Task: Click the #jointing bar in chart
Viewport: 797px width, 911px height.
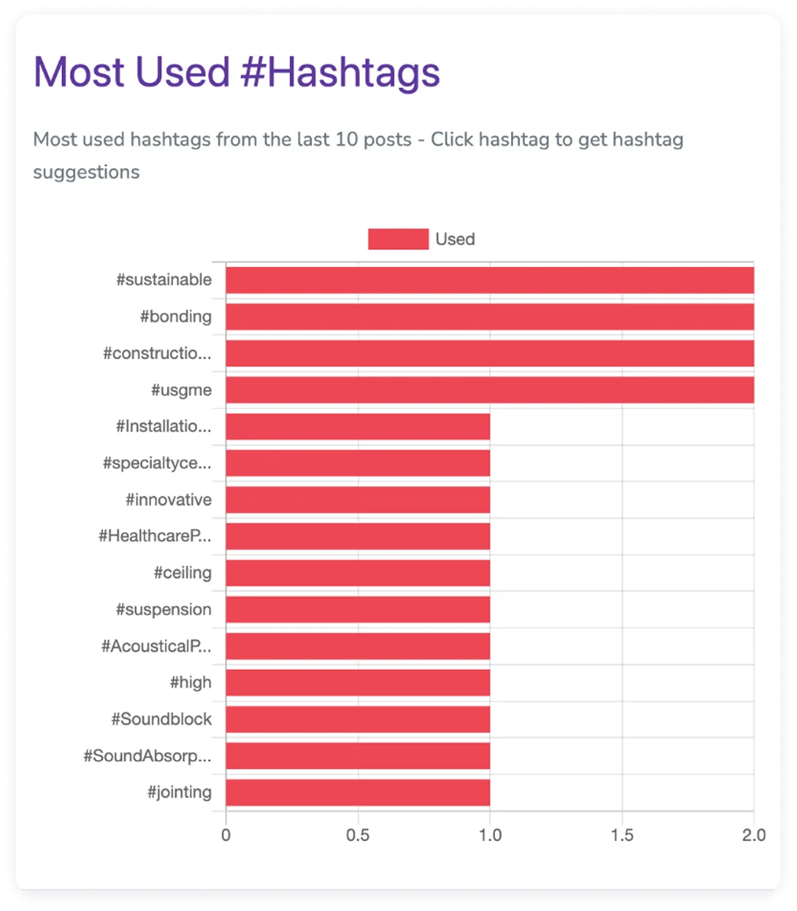Action: pos(358,792)
